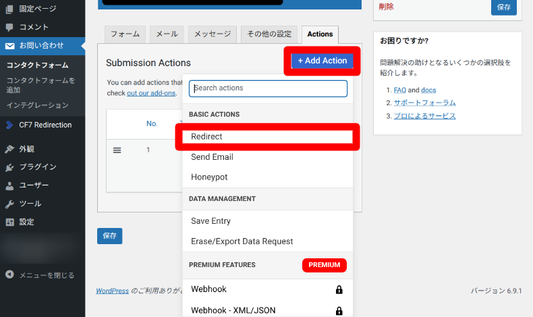Choose Honeypot action
533x317 pixels.
[268, 177]
